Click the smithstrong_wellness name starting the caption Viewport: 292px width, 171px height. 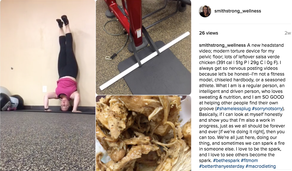(222, 45)
